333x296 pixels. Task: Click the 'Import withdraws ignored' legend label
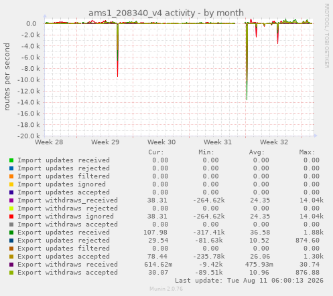point(66,216)
